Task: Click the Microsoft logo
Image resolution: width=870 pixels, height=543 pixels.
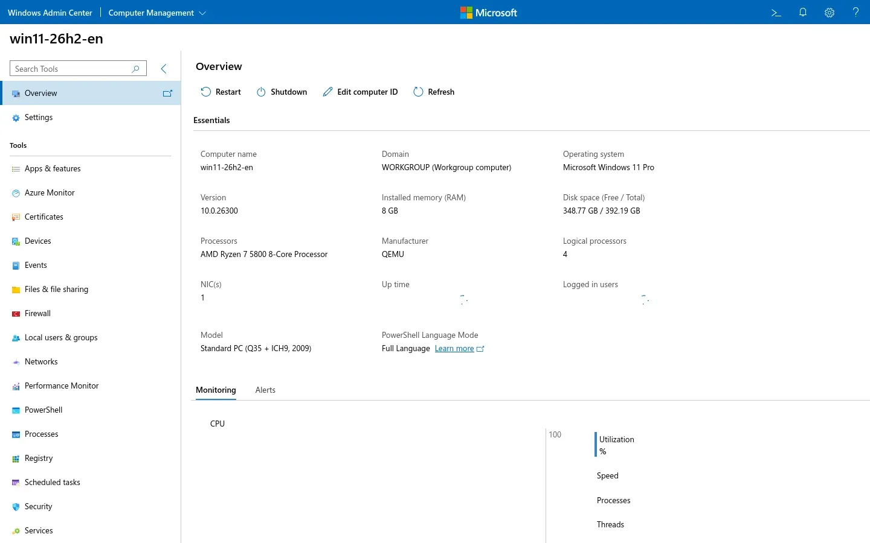Action: [x=489, y=13]
